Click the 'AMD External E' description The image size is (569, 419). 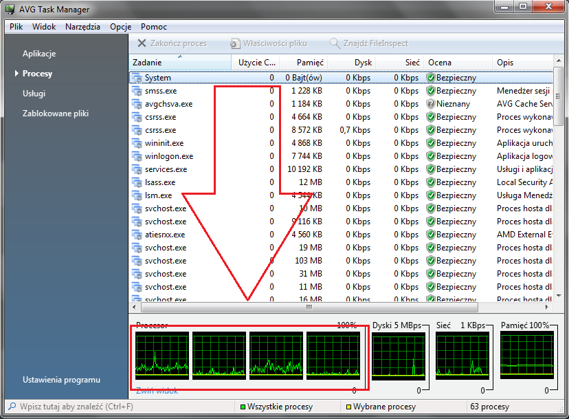click(525, 235)
